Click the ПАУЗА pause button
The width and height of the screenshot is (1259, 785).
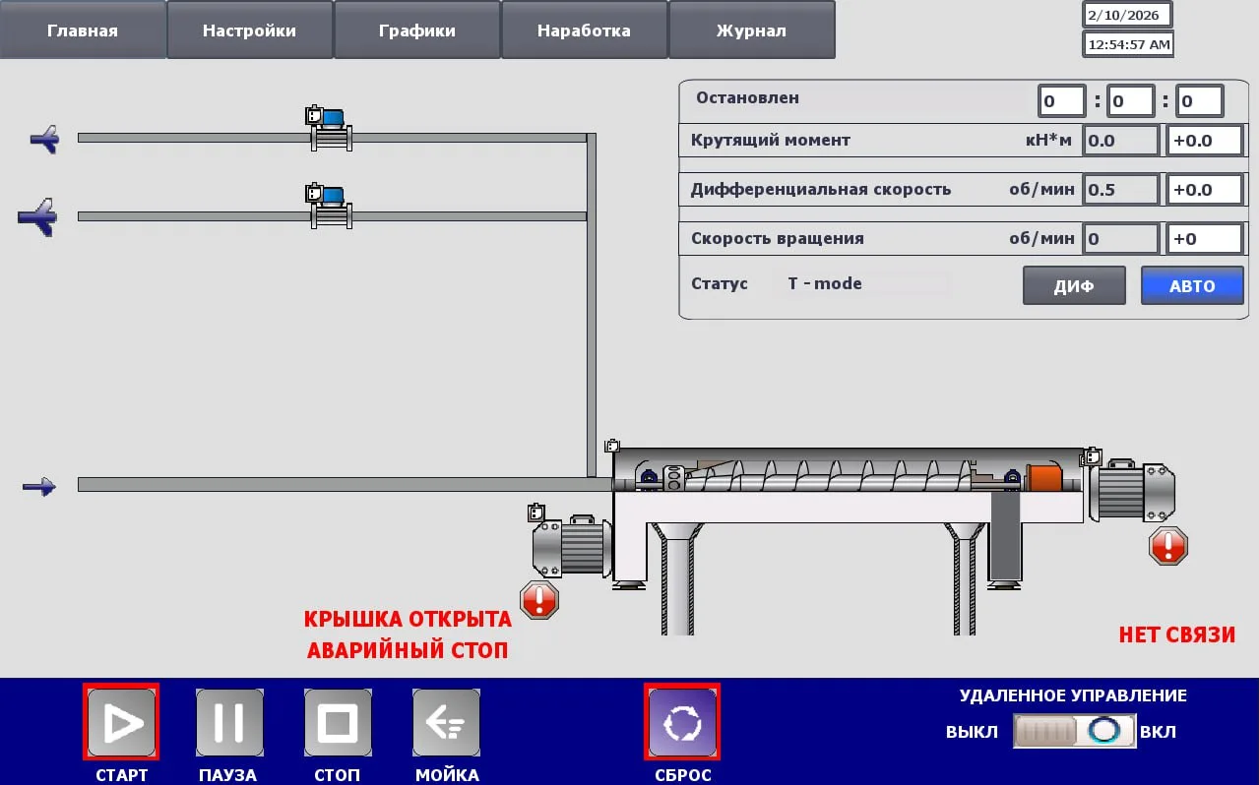tap(229, 723)
